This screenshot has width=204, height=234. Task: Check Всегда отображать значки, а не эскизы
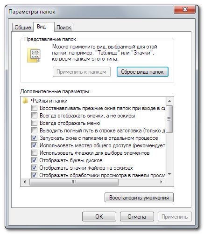pos(34,115)
